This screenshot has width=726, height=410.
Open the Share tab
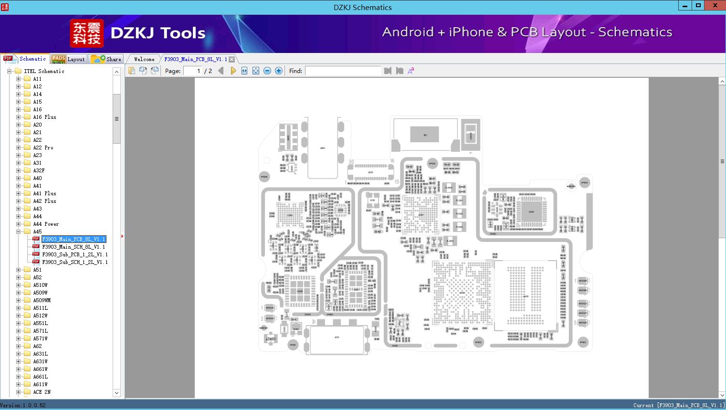106,59
